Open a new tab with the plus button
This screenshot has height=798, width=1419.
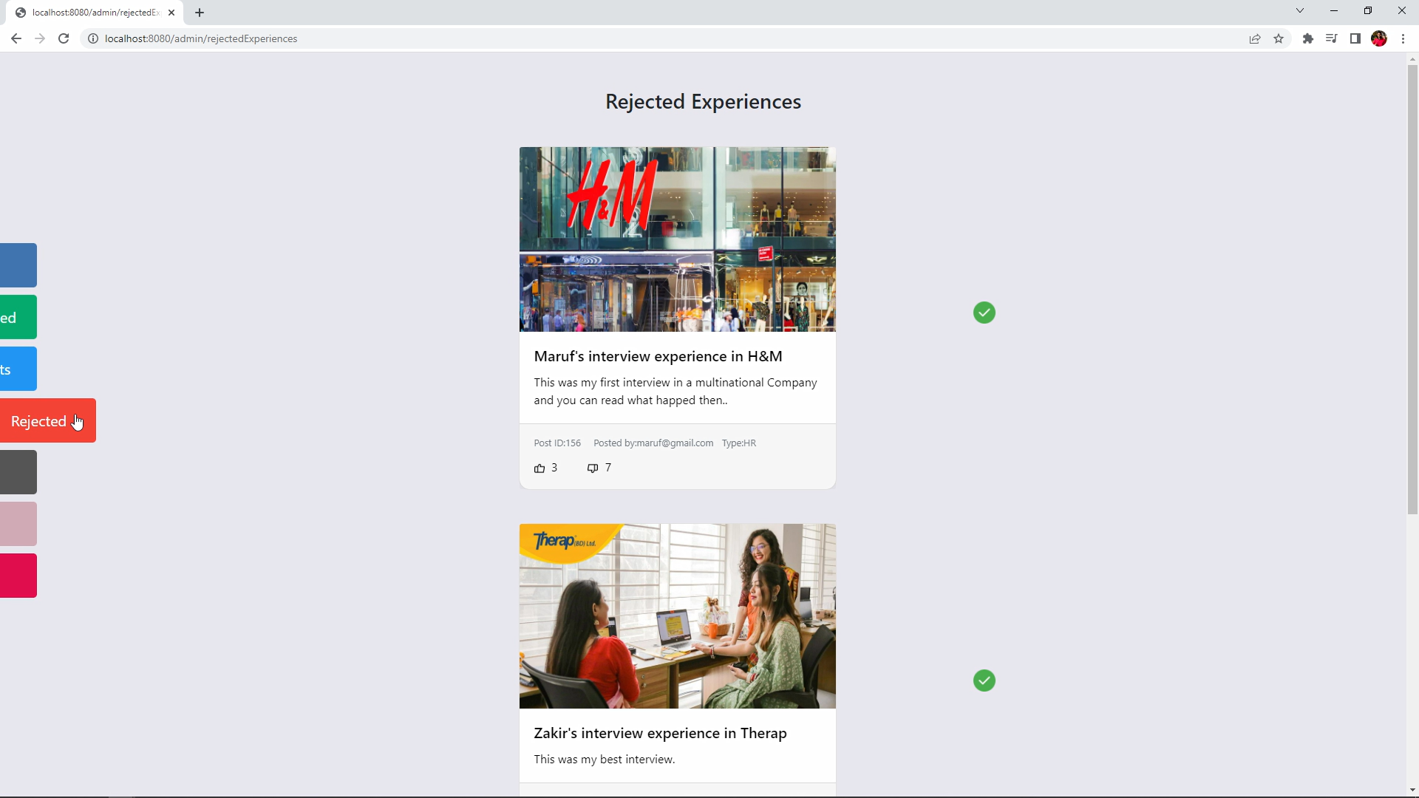pos(200,13)
